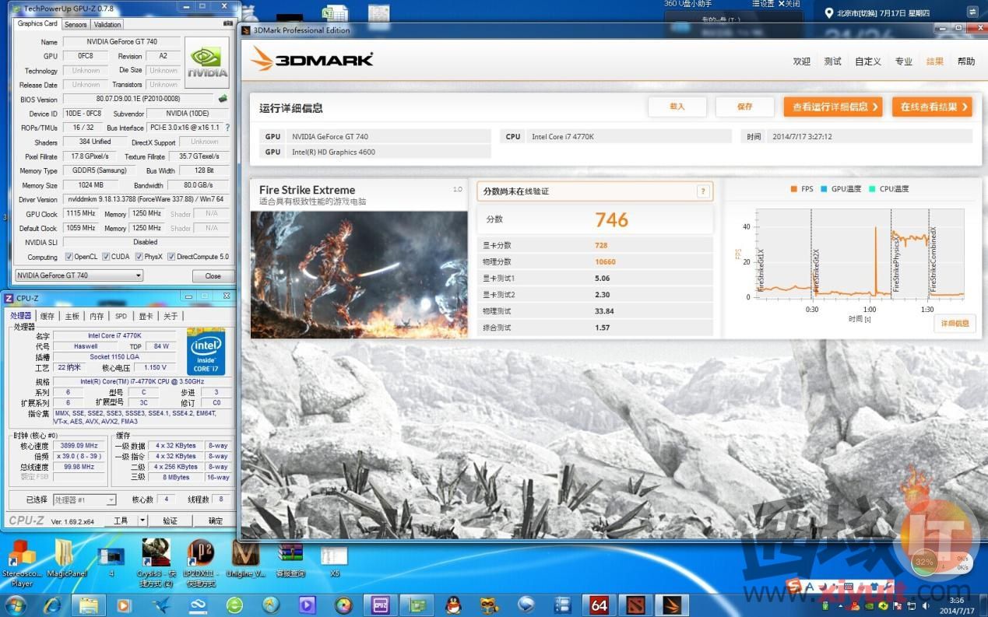Open the 关于 tab in CPU-Z
This screenshot has height=617, width=988.
171,316
